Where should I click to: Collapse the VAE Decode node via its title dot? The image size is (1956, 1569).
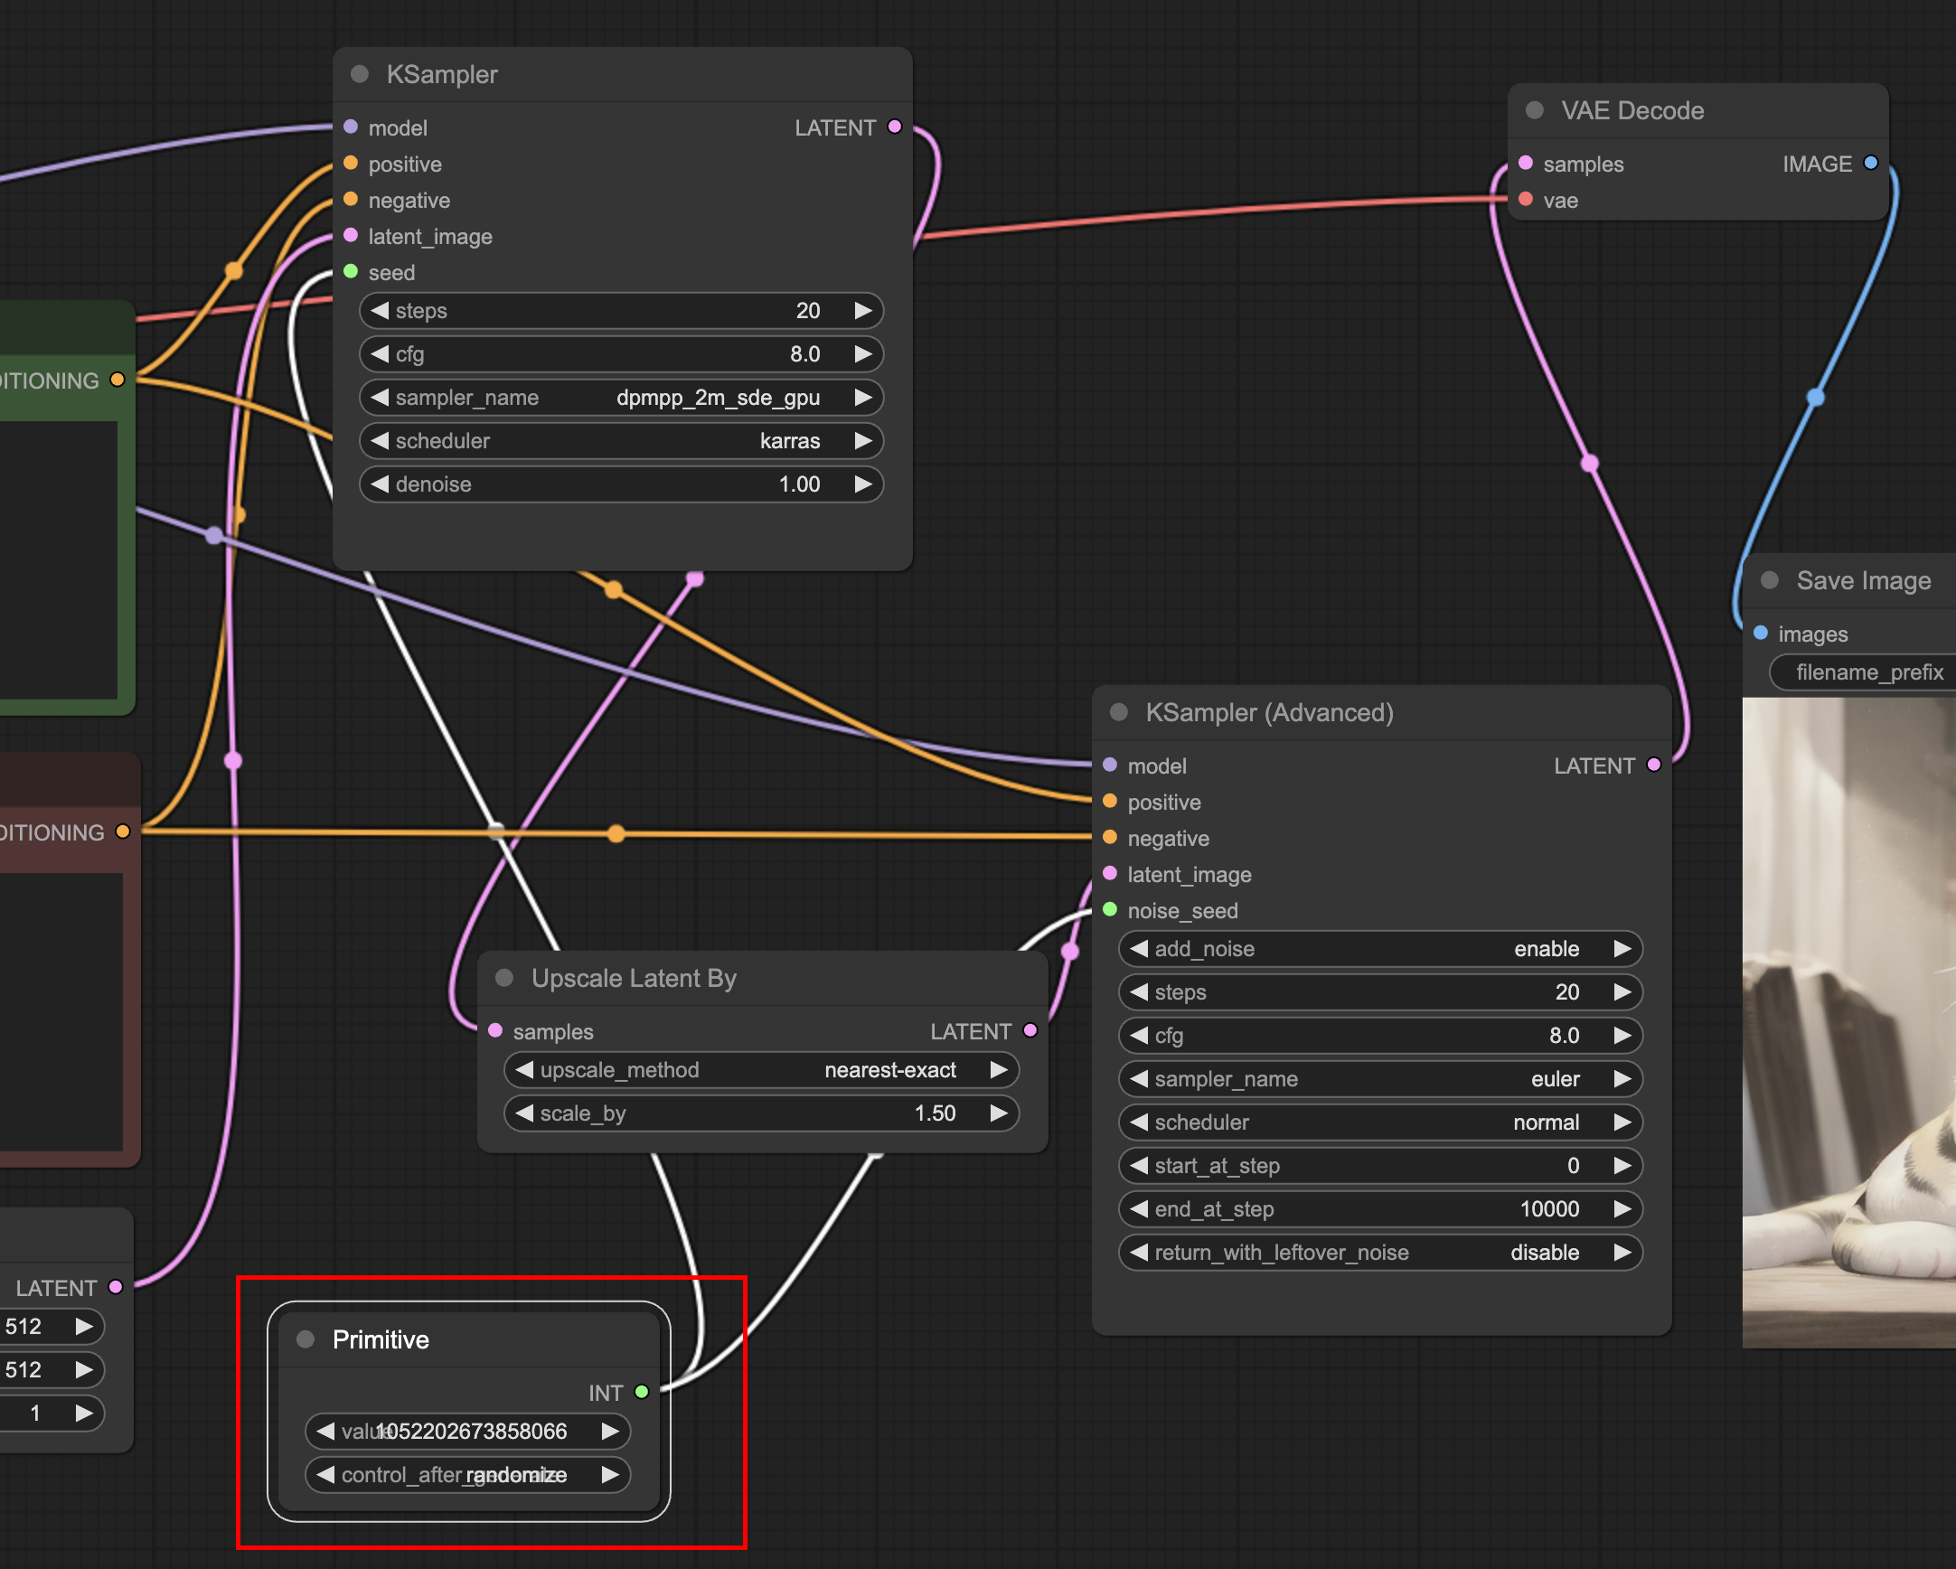tap(1534, 110)
